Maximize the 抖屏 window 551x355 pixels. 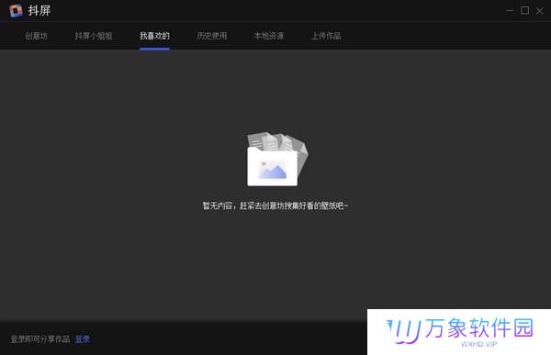(524, 10)
